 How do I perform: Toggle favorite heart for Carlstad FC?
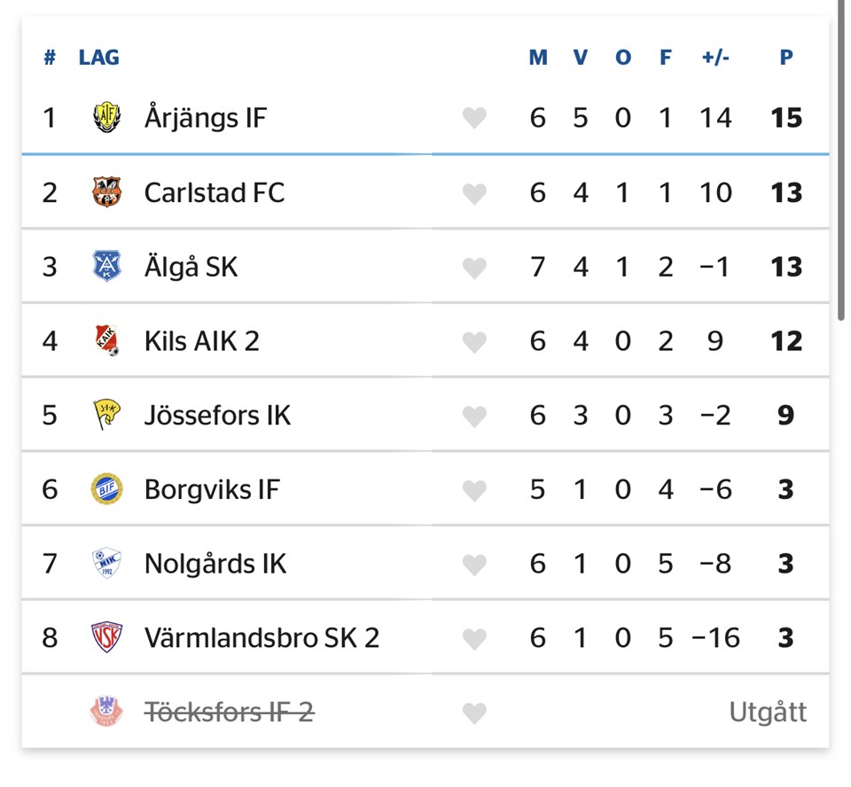tap(474, 194)
